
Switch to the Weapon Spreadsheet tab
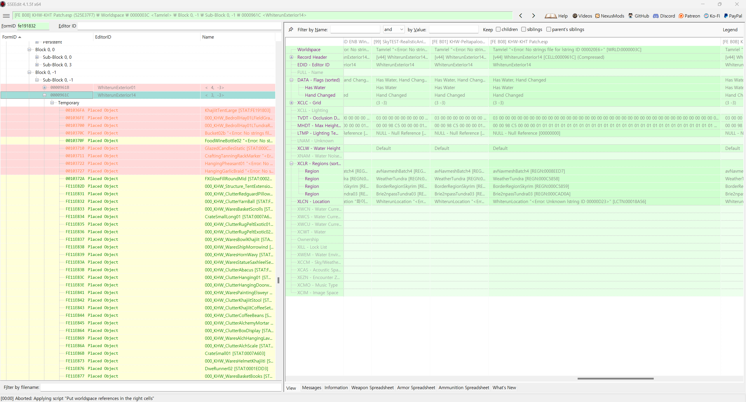[372, 388]
